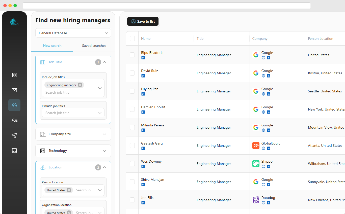This screenshot has height=214, width=345.
Task: Check the box for Wes Downey
Action: pos(132,164)
